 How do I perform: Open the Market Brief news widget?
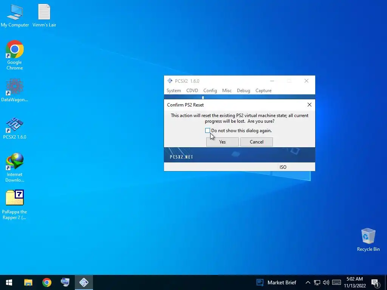276,282
